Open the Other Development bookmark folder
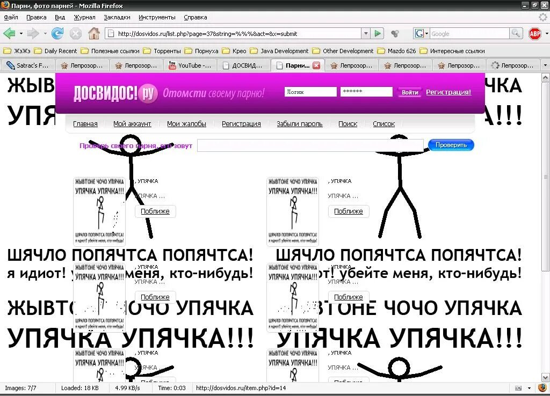 pyautogui.click(x=343, y=51)
